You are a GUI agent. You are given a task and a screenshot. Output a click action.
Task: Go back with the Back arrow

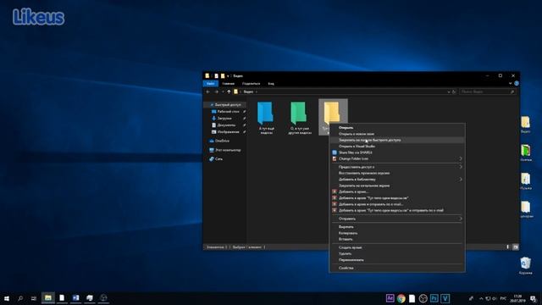pyautogui.click(x=207, y=91)
